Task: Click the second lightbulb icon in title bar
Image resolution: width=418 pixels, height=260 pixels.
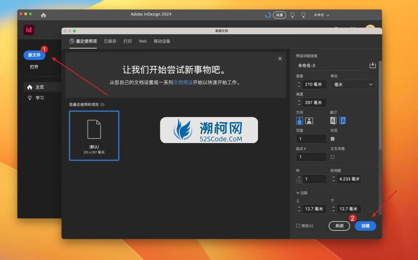Action: 303,15
